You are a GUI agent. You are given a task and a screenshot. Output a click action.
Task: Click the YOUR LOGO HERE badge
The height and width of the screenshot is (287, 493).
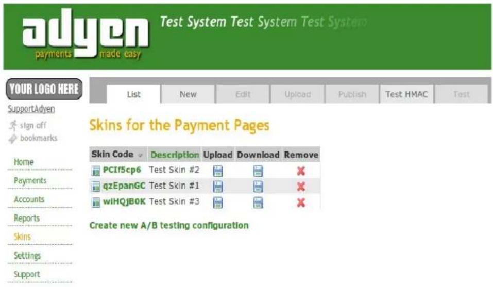[44, 89]
